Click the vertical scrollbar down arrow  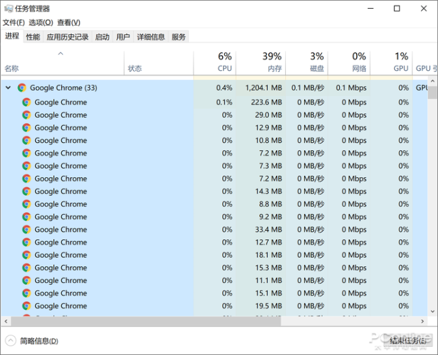click(433, 311)
